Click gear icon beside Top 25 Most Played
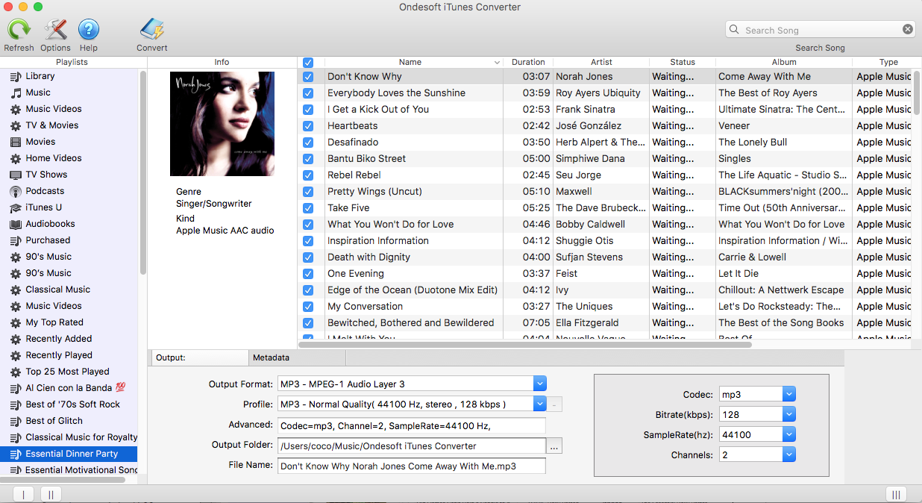Viewport: 922px width, 503px height. tap(16, 372)
